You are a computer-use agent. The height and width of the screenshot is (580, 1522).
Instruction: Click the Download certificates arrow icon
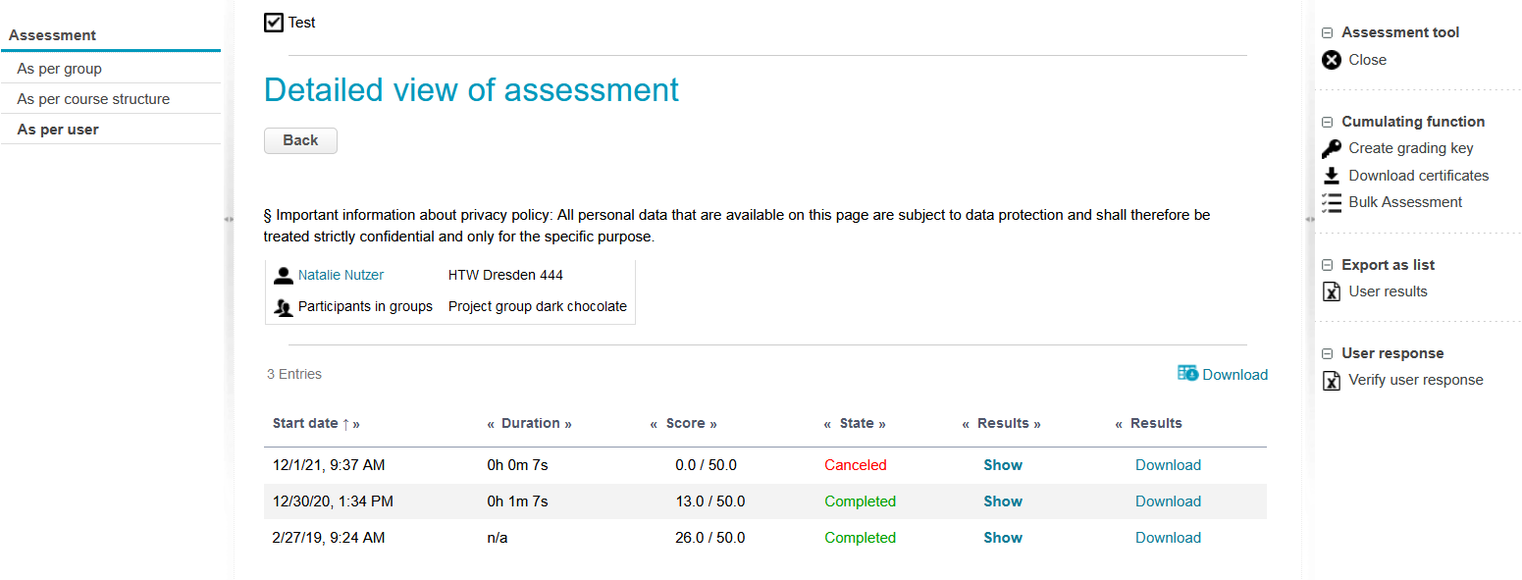point(1331,176)
